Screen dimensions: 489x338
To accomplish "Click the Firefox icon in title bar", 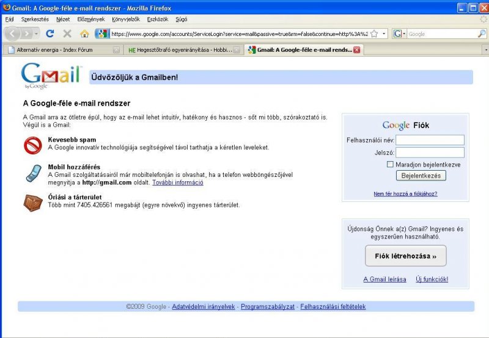I will tap(7, 7).
